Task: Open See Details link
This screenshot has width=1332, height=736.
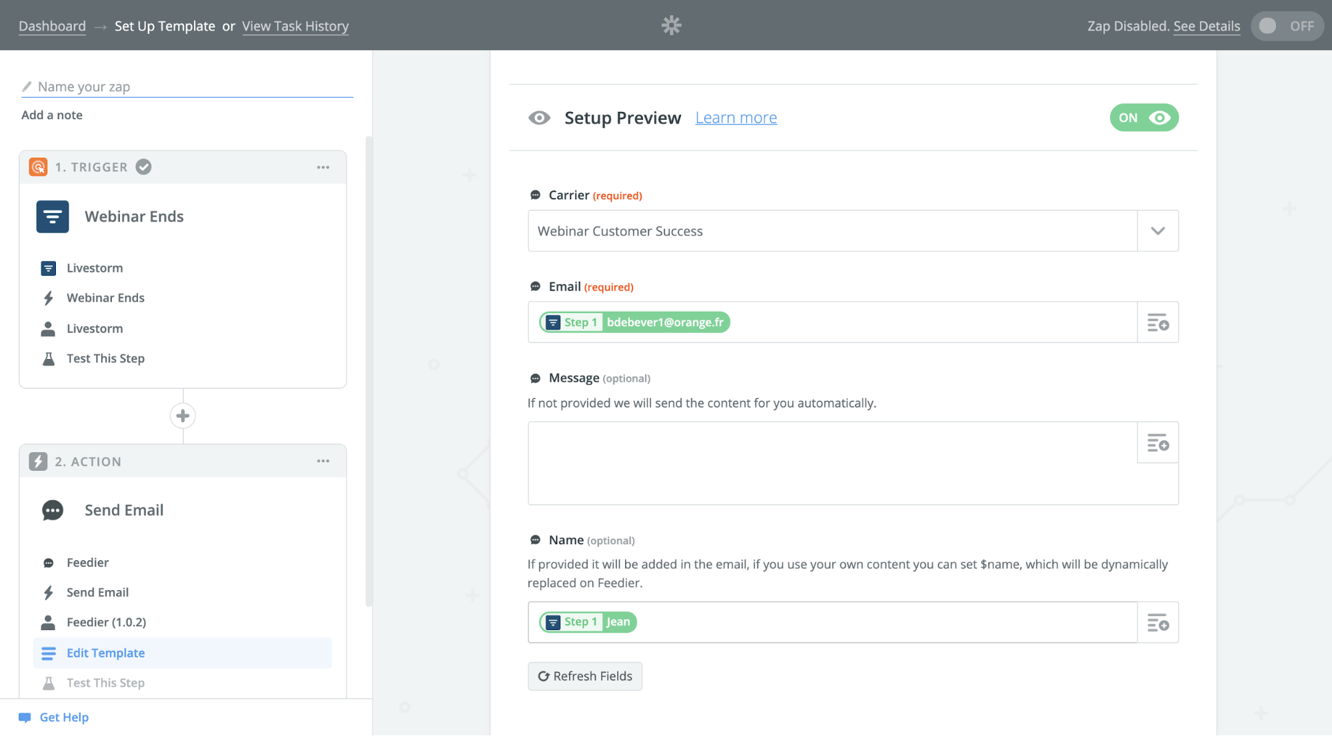Action: 1206,26
